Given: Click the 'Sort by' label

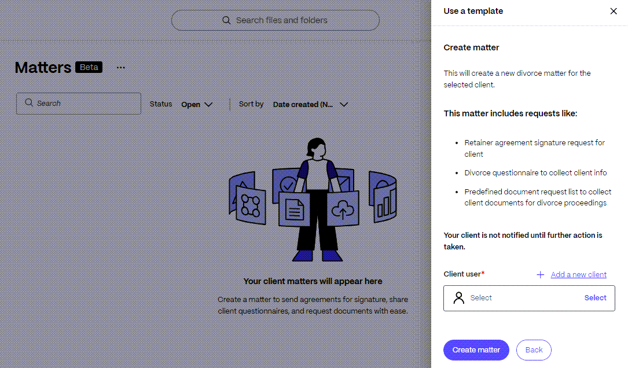Looking at the screenshot, I should tap(251, 104).
